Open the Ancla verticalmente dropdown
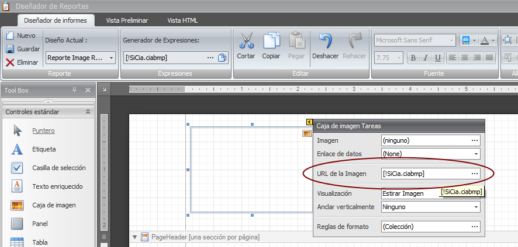The height and width of the screenshot is (247, 518). point(476,207)
